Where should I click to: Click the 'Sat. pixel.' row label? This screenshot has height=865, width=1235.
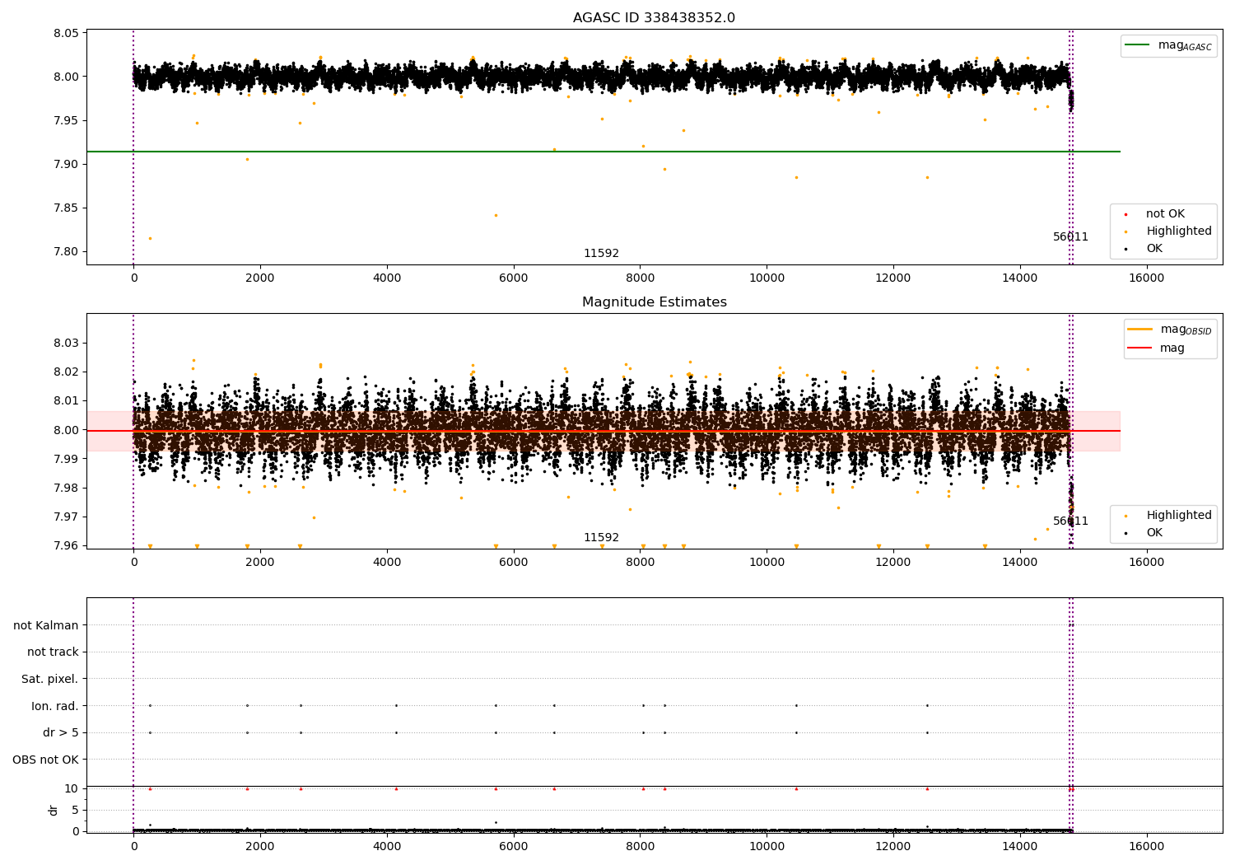click(x=49, y=680)
